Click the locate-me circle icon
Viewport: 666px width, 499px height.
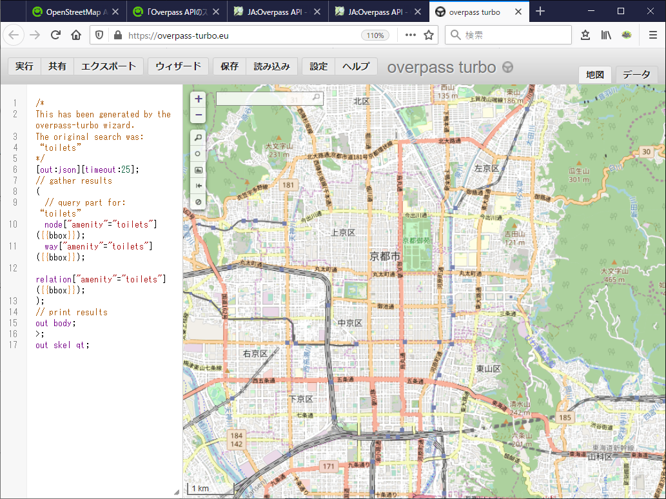click(199, 153)
